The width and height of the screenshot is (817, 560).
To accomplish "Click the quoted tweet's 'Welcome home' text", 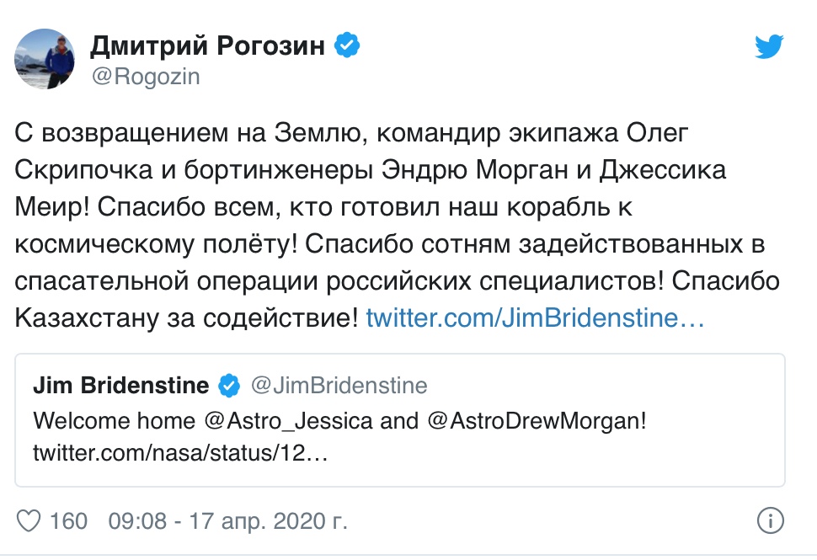I will pyautogui.click(x=114, y=421).
